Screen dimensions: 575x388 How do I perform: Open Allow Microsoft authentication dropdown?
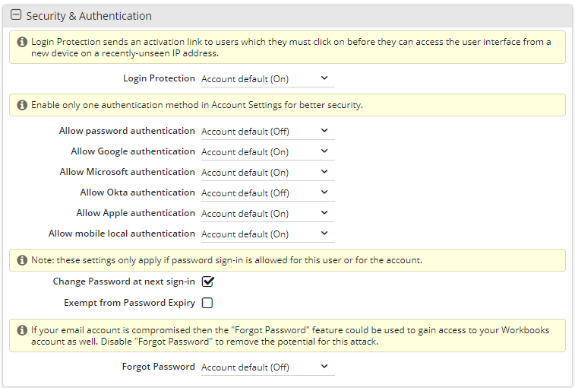pyautogui.click(x=267, y=173)
